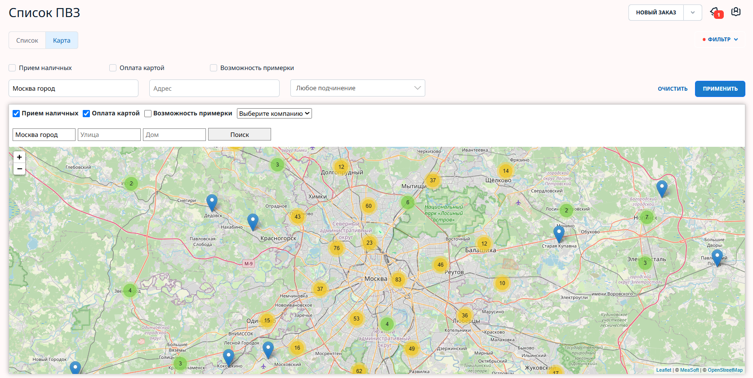This screenshot has width=753, height=378.
Task: Open the user profile icon
Action: [736, 12]
